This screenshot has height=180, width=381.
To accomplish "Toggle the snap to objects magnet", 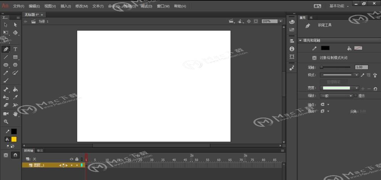I will (x=15, y=155).
